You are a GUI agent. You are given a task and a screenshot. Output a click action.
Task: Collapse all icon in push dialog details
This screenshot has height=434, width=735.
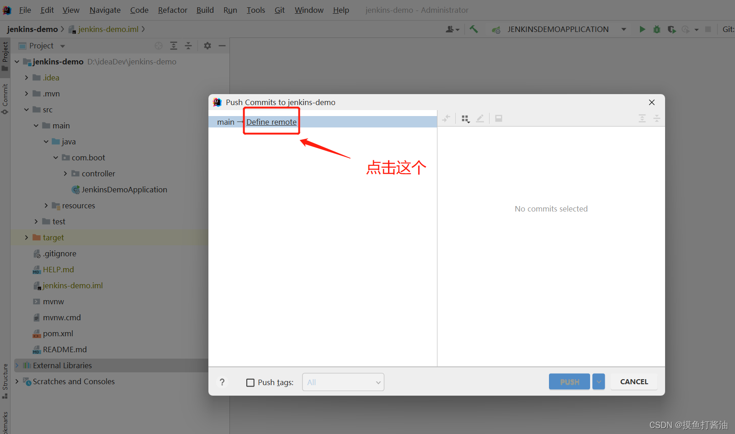click(x=657, y=118)
